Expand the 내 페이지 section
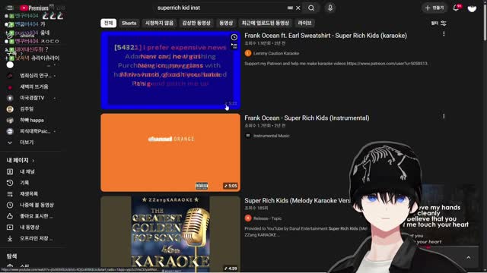This screenshot has height=273, width=487. 21,160
